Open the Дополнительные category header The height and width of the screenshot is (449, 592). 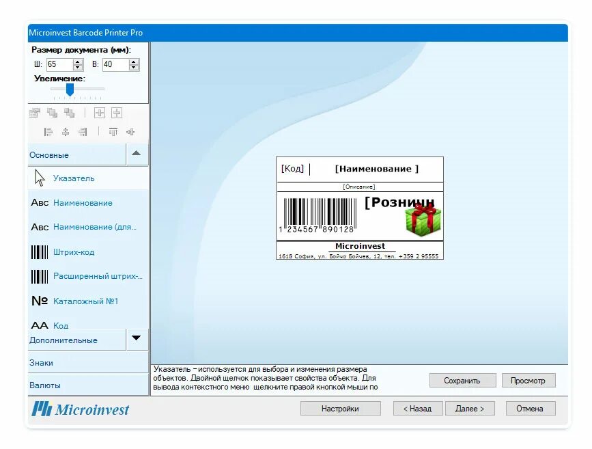click(x=77, y=340)
